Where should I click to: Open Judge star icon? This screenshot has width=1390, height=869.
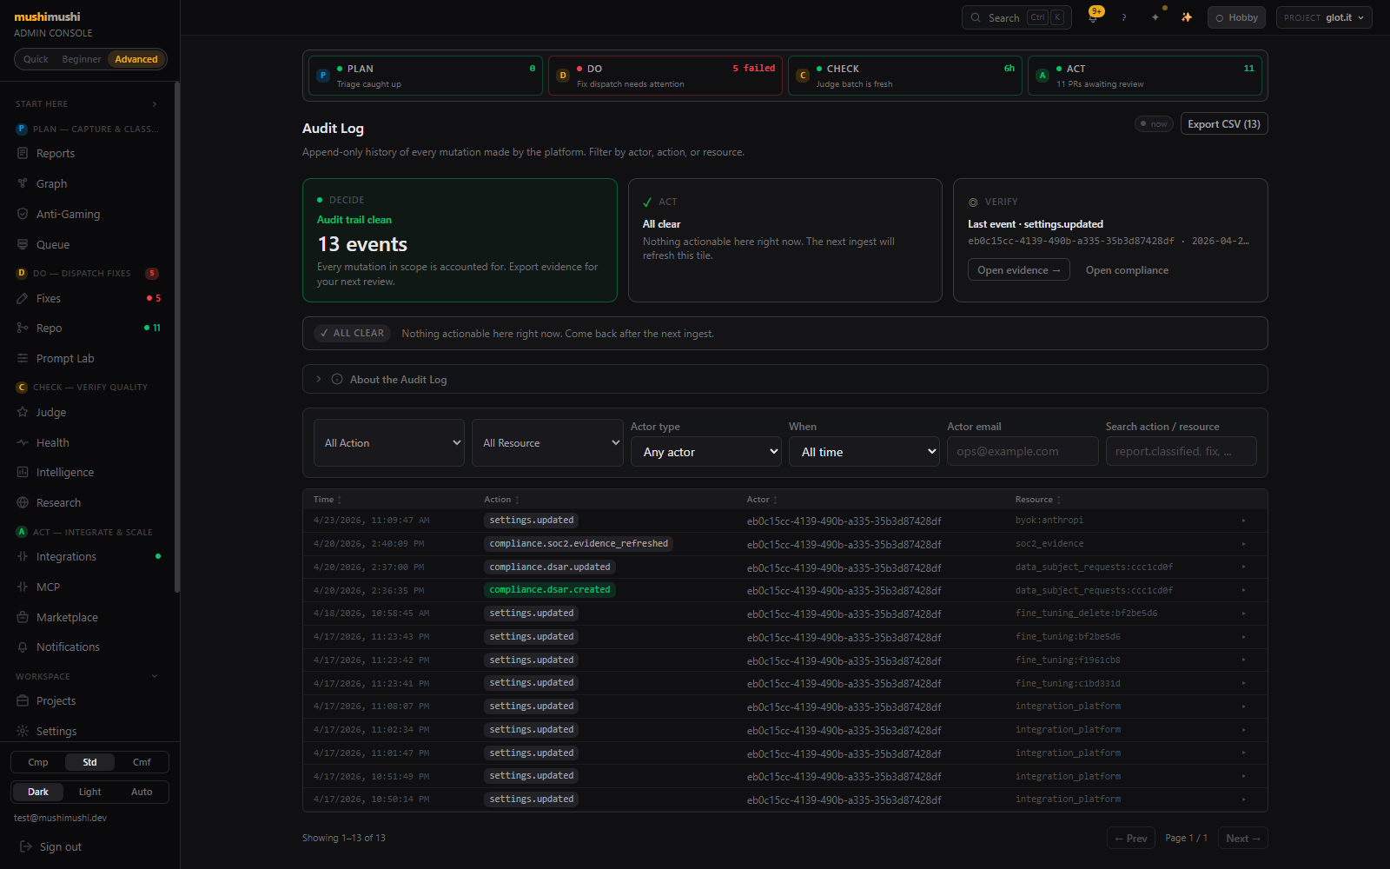click(23, 412)
